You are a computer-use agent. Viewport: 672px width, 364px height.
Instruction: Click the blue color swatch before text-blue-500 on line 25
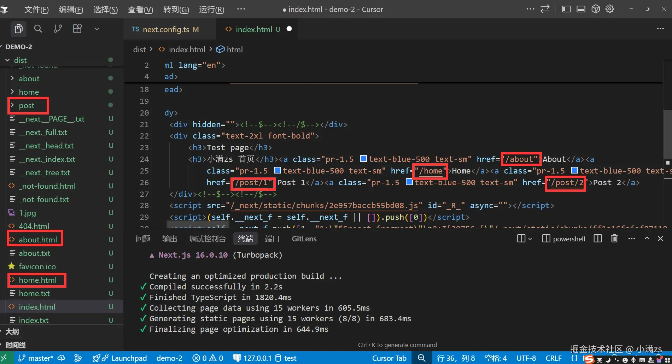pyautogui.click(x=278, y=170)
